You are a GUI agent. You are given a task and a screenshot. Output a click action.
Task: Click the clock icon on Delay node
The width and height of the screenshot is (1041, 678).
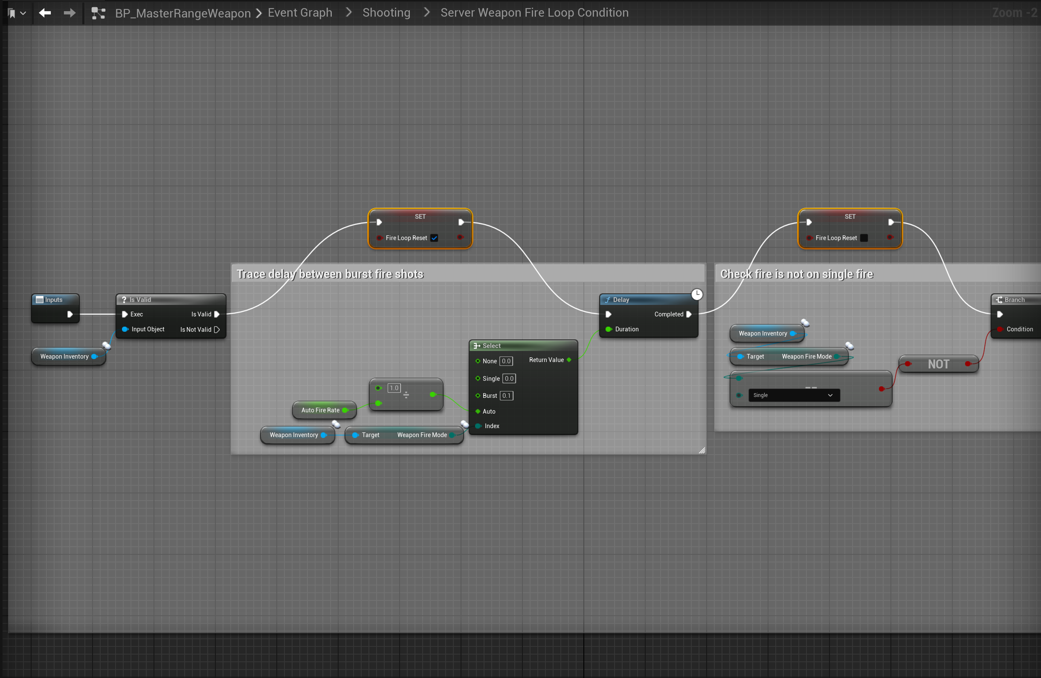(697, 294)
